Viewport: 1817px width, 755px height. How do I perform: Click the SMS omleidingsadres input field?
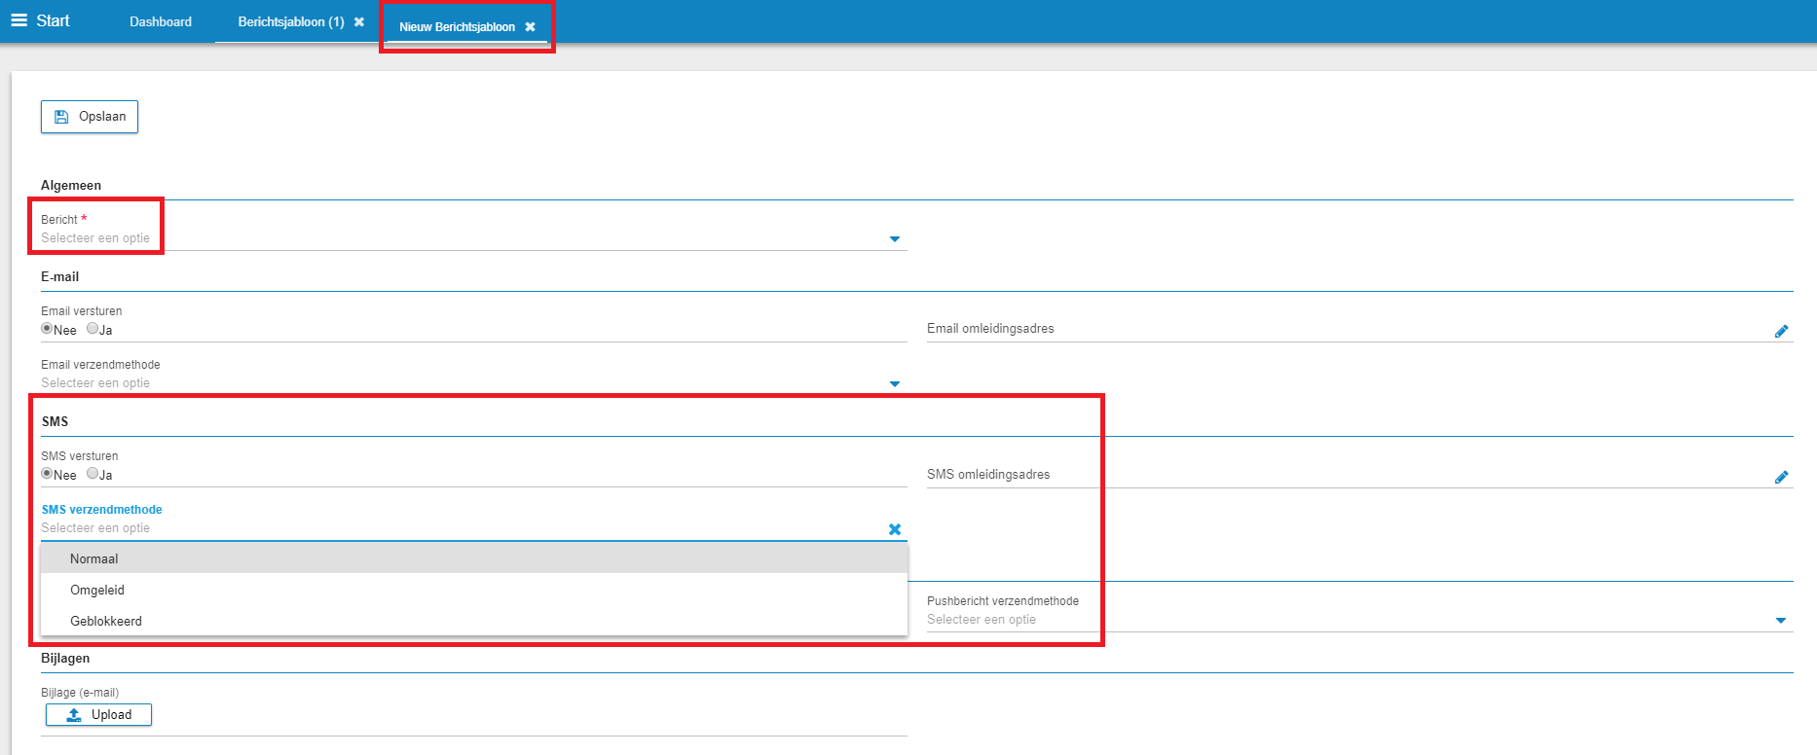pyautogui.click(x=1344, y=475)
